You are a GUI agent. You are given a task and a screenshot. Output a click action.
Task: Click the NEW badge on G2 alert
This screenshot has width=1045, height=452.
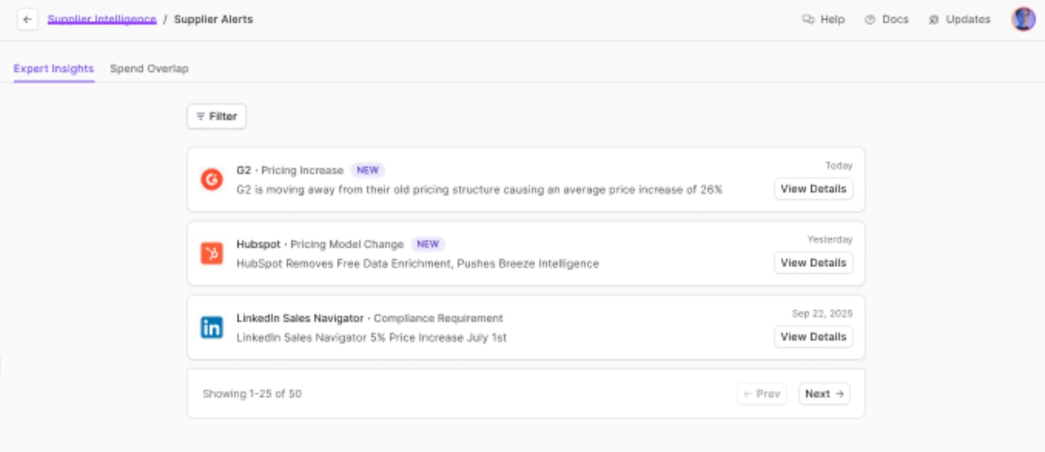[x=367, y=170]
